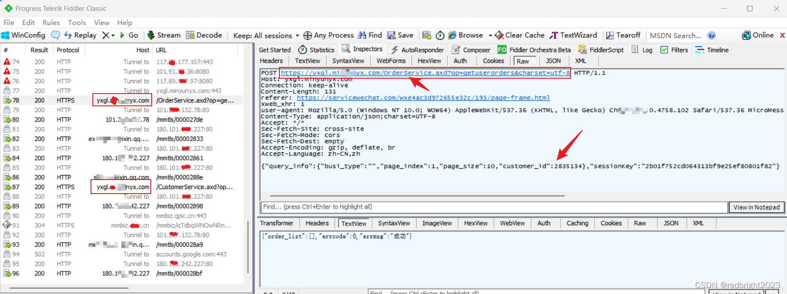This screenshot has width=787, height=294.
Task: Open the Keep: All sessions dropdown
Action: pos(266,35)
